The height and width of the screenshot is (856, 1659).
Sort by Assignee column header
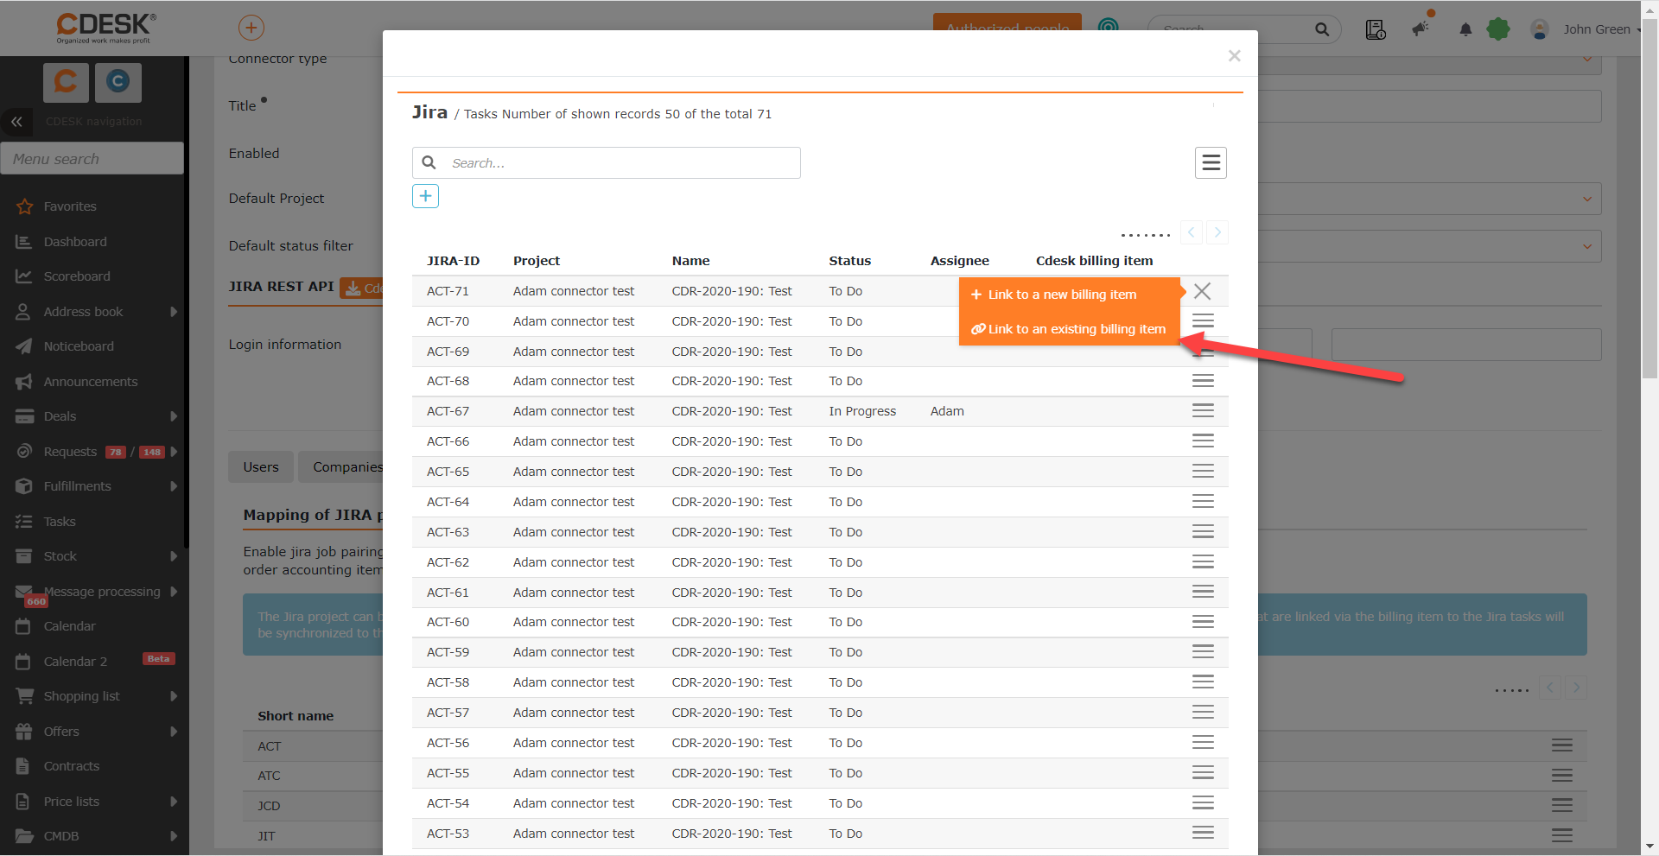959,261
